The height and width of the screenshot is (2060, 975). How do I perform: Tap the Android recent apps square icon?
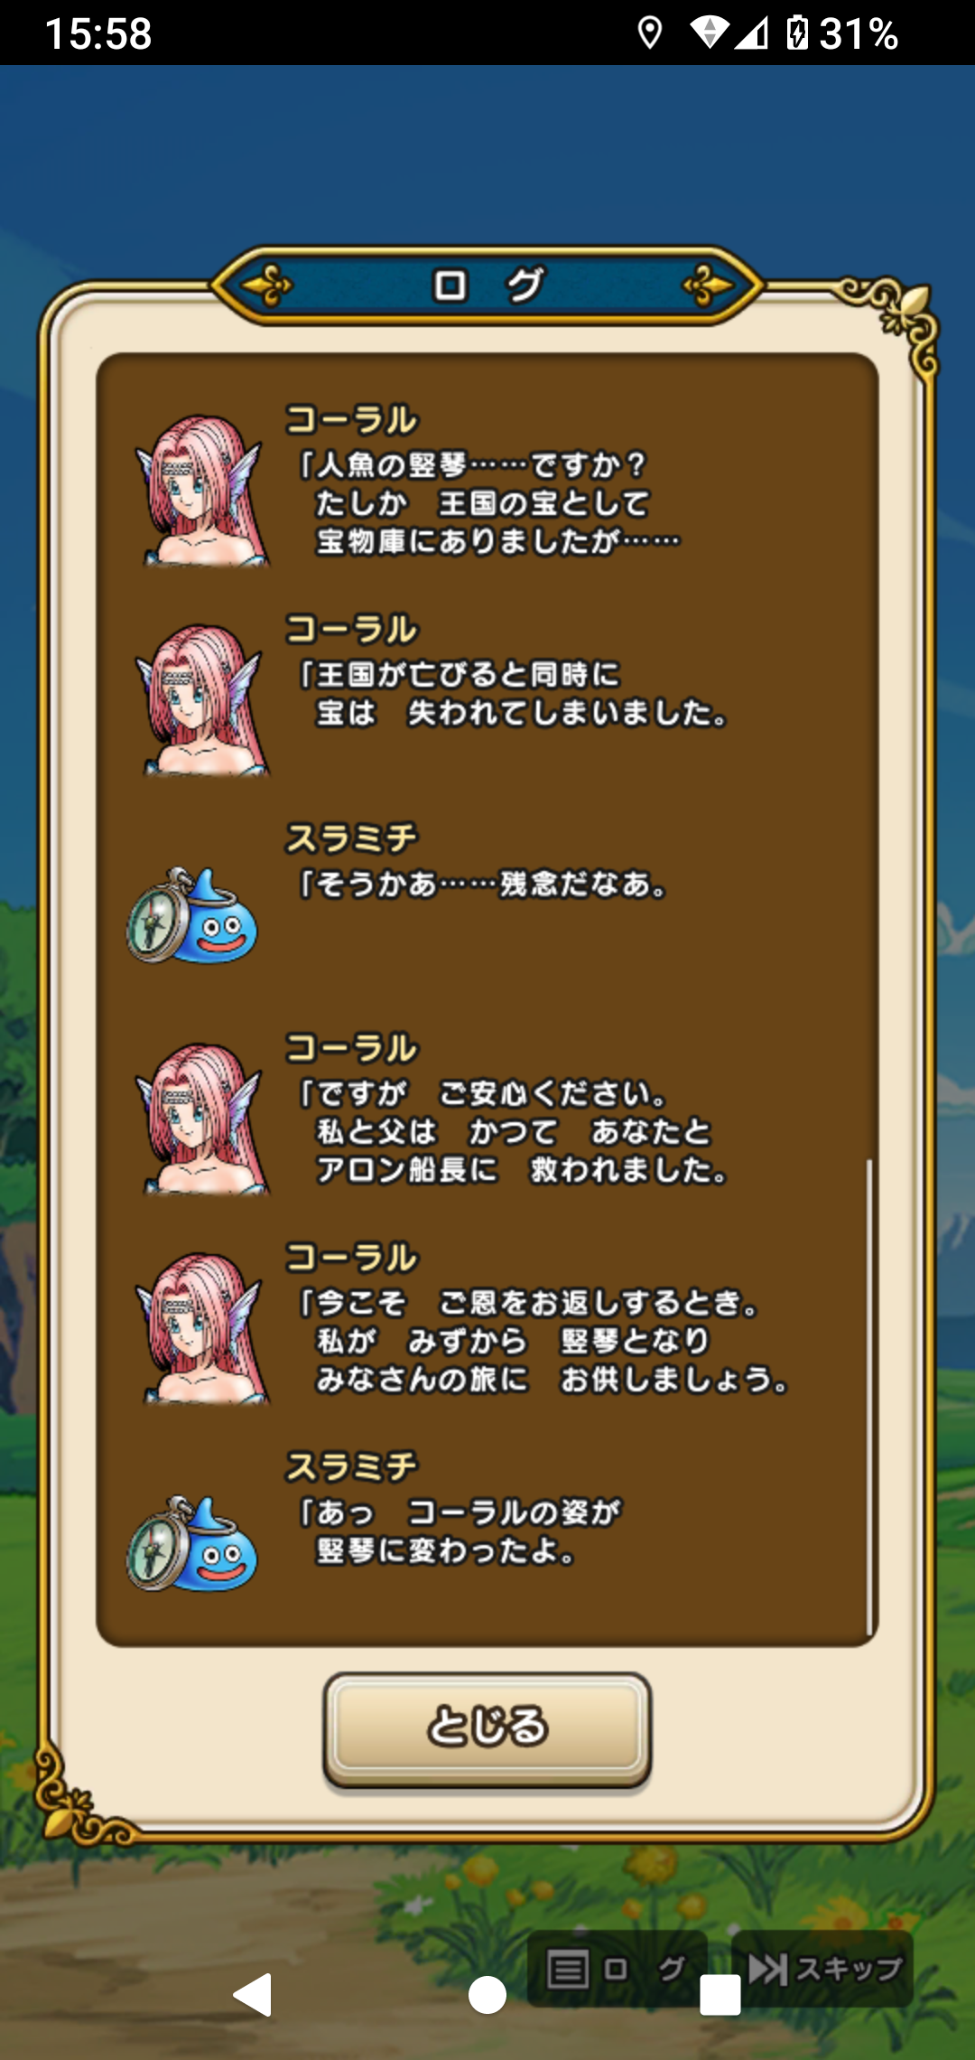pyautogui.click(x=720, y=1995)
